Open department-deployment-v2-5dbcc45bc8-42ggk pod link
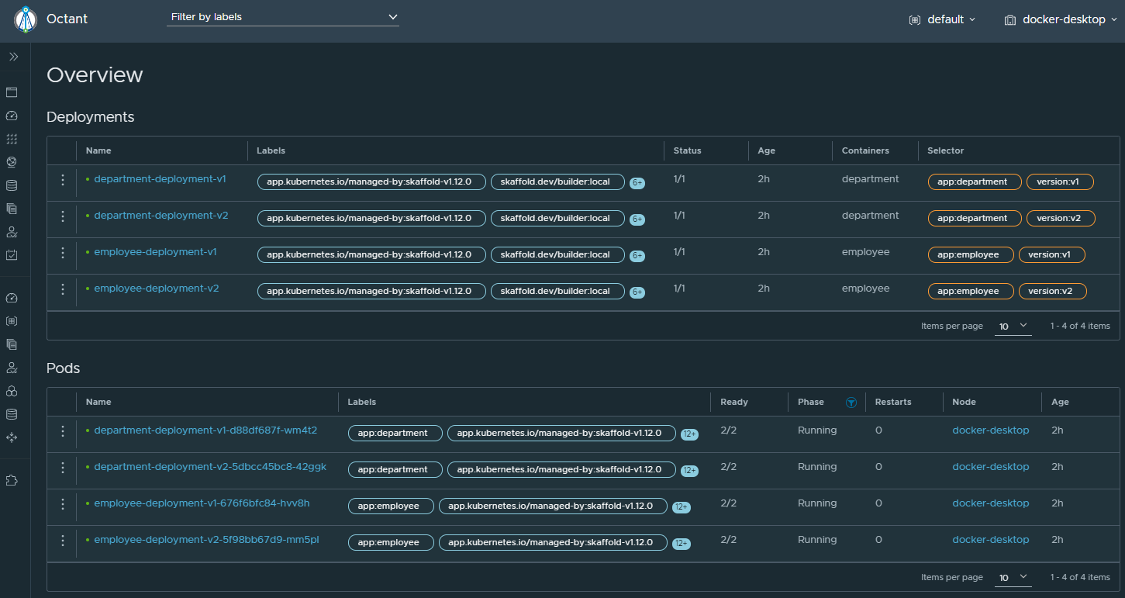1125x598 pixels. [x=209, y=467]
